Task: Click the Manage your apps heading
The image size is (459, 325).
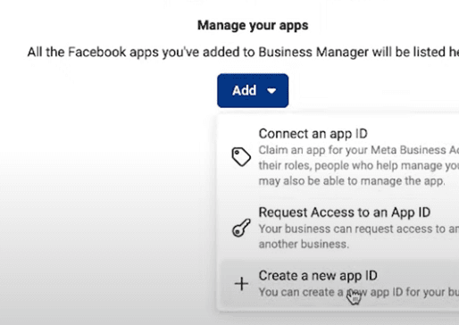Action: 253,25
